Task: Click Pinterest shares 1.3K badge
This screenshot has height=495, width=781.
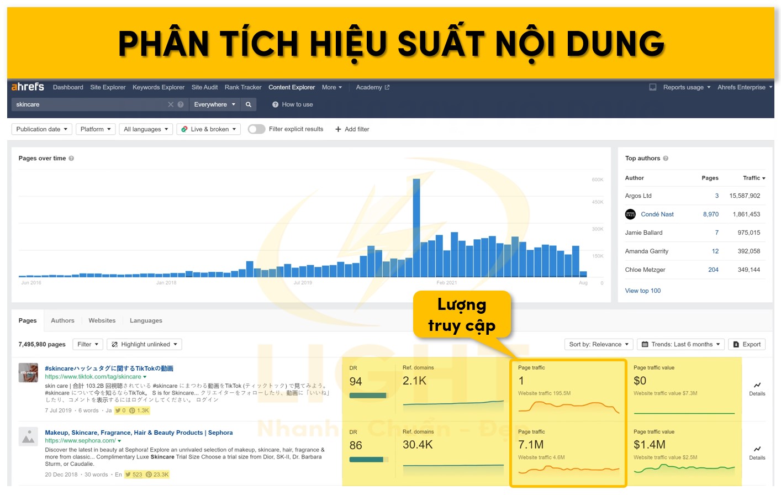Action: click(x=139, y=410)
